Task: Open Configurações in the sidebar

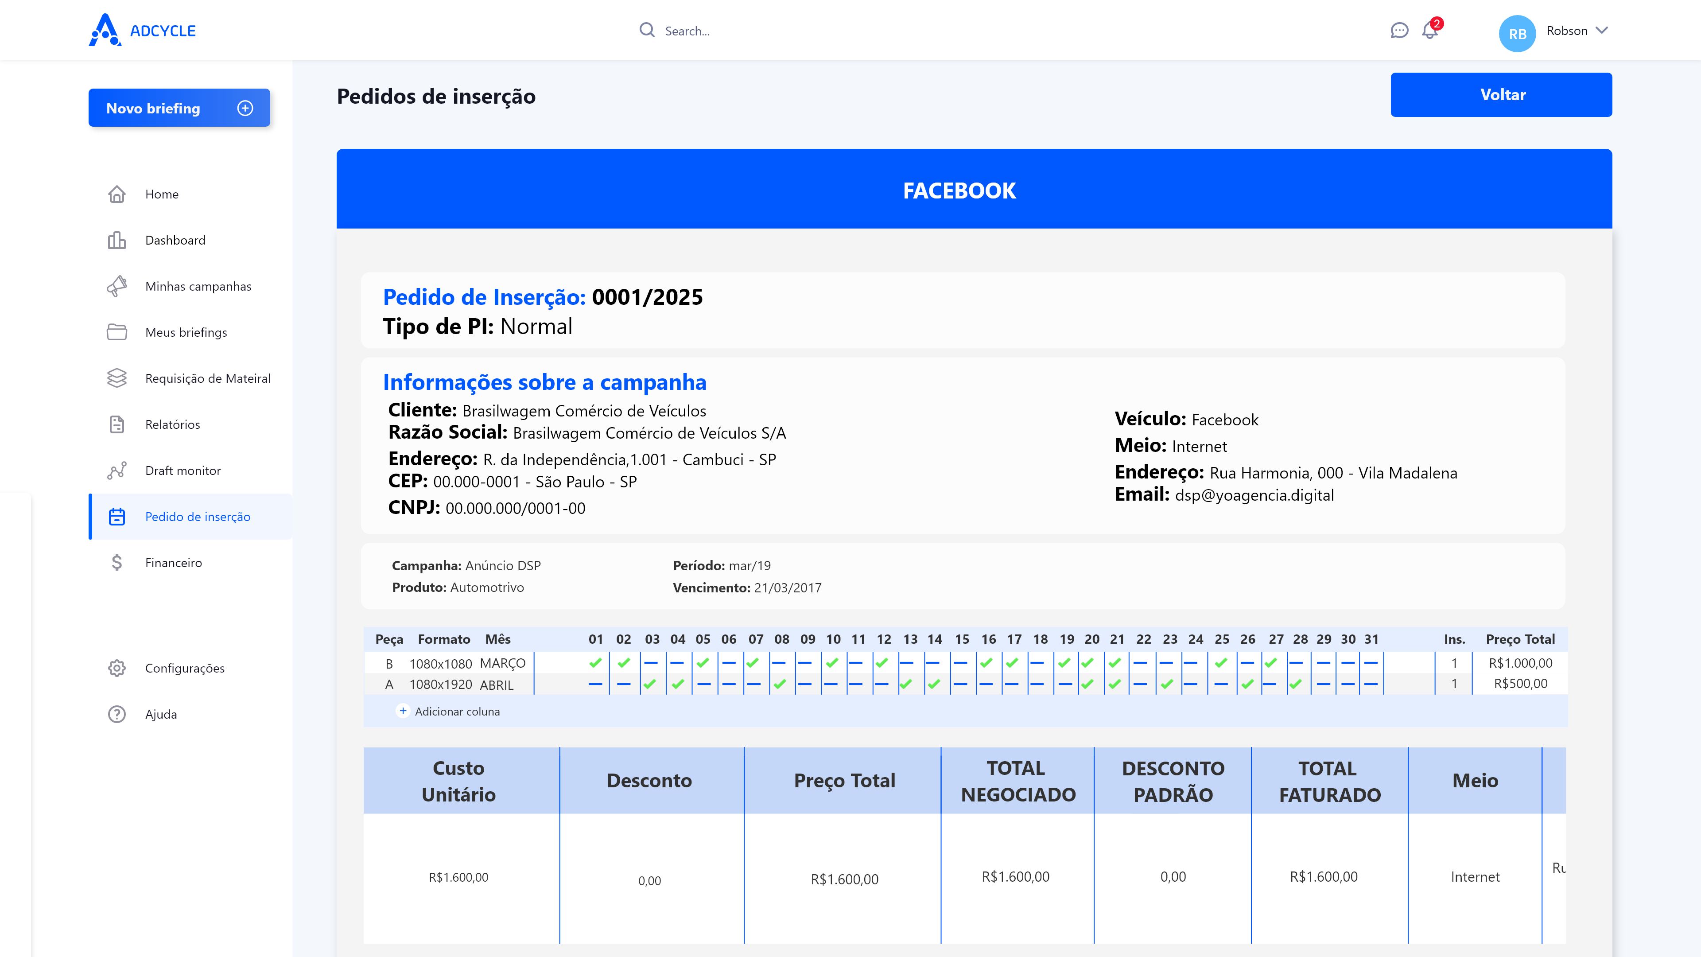Action: tap(185, 669)
